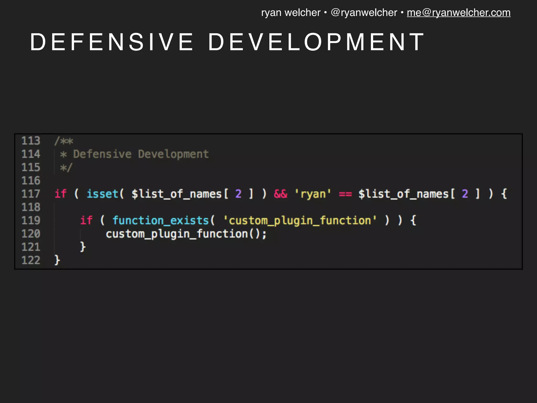Click the '* Defensive Development' comment text

pyautogui.click(x=134, y=154)
